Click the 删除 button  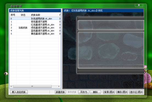pyautogui.click(x=95, y=92)
